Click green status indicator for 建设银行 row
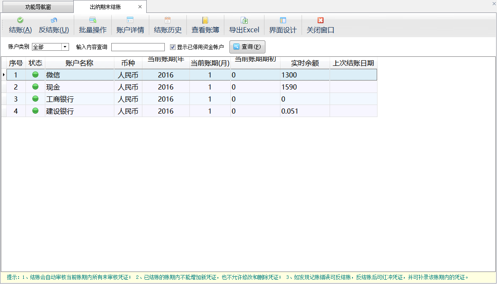This screenshot has height=284, width=497. [x=35, y=111]
